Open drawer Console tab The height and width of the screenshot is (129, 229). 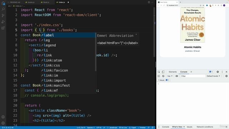[x=165, y=127]
